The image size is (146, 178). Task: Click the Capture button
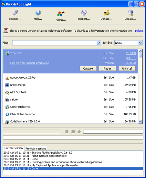(x=88, y=69)
